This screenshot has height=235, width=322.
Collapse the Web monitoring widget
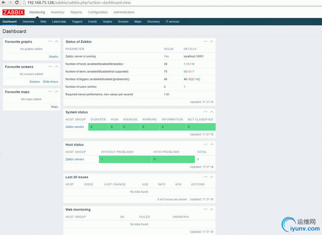point(212,209)
